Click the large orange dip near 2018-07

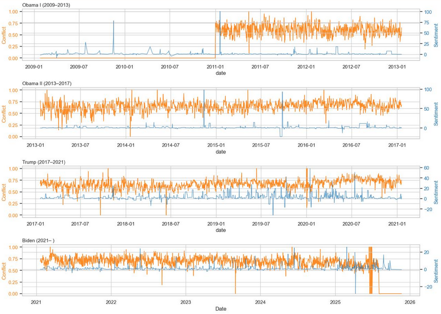point(166,205)
